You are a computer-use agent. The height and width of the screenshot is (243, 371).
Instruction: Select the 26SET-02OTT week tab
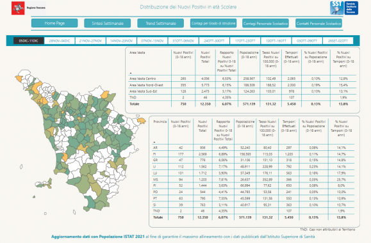click(338, 41)
